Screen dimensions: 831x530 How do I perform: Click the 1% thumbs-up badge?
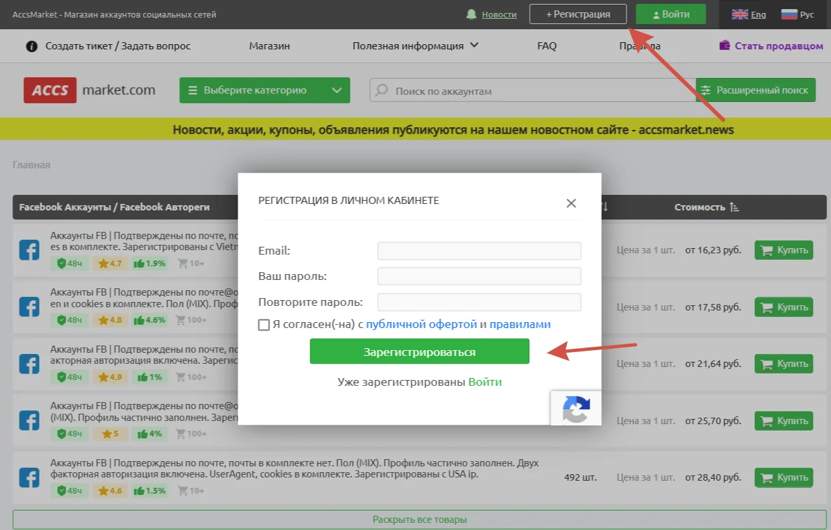tap(150, 377)
